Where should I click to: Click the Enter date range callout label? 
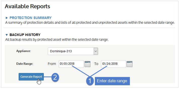(x=112, y=81)
